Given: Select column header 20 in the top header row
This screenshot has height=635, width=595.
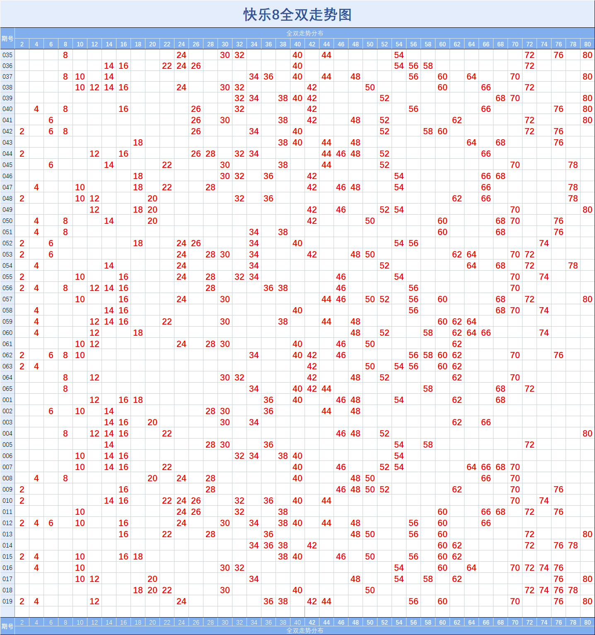Looking at the screenshot, I should (x=152, y=44).
